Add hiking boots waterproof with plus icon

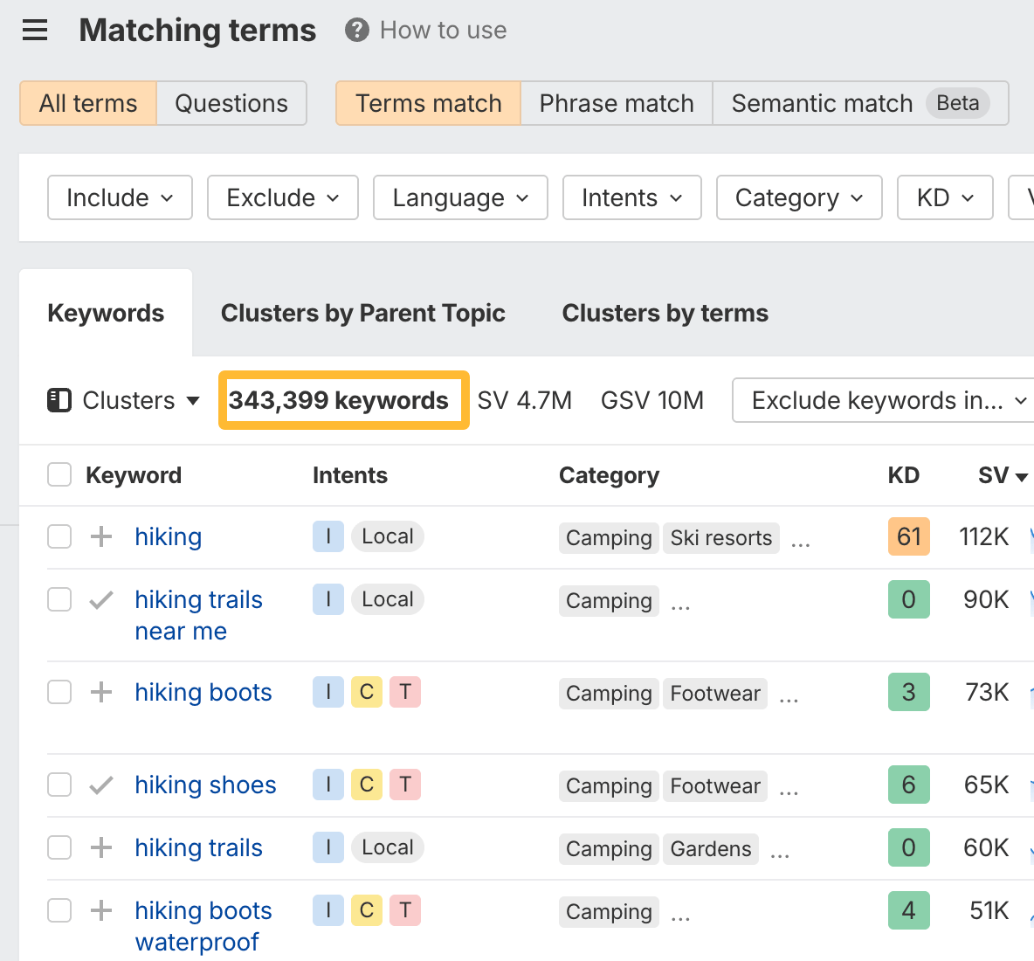[x=101, y=910]
